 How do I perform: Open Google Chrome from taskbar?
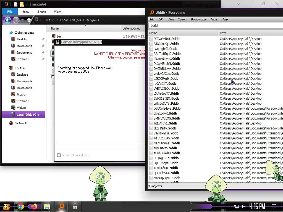coord(20,206)
